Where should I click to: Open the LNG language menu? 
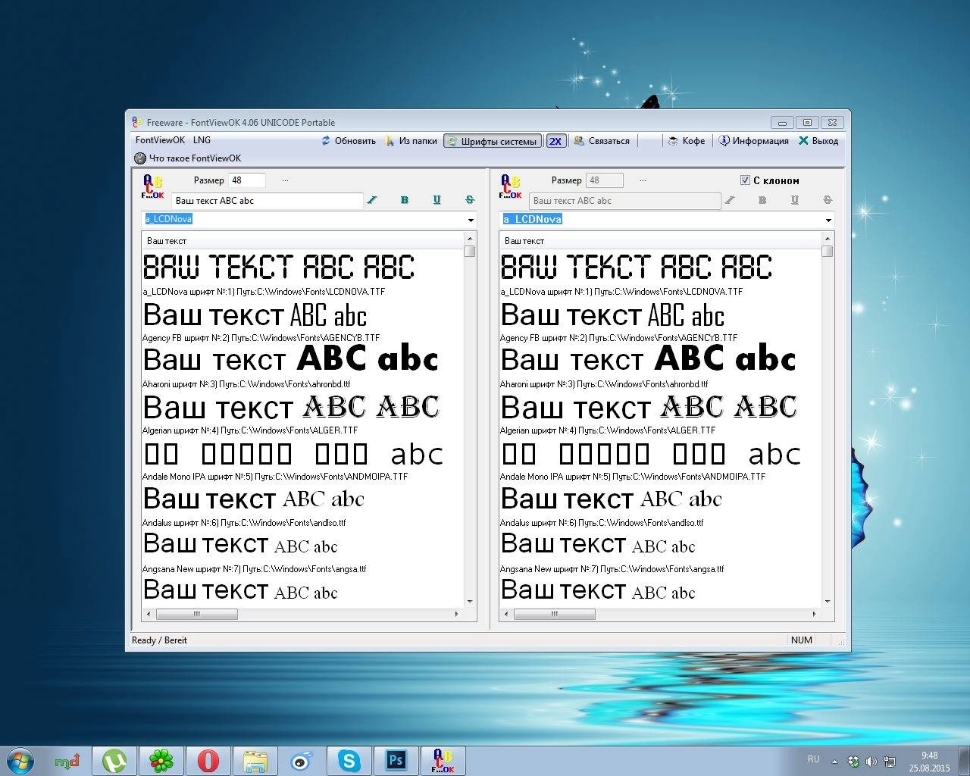pyautogui.click(x=202, y=140)
